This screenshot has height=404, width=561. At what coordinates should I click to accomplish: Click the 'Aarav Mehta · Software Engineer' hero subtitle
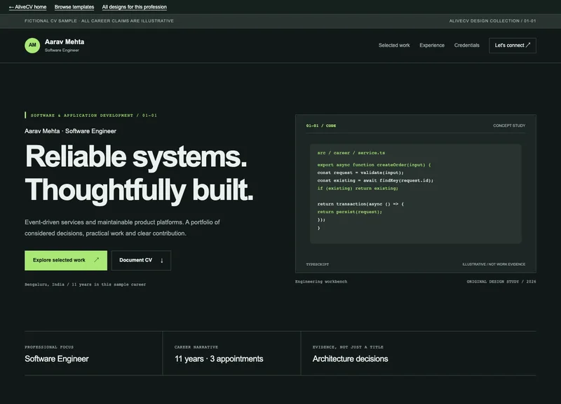point(71,131)
